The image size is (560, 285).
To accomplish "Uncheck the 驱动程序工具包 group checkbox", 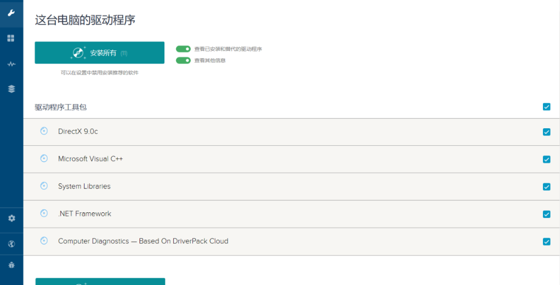I will 547,106.
